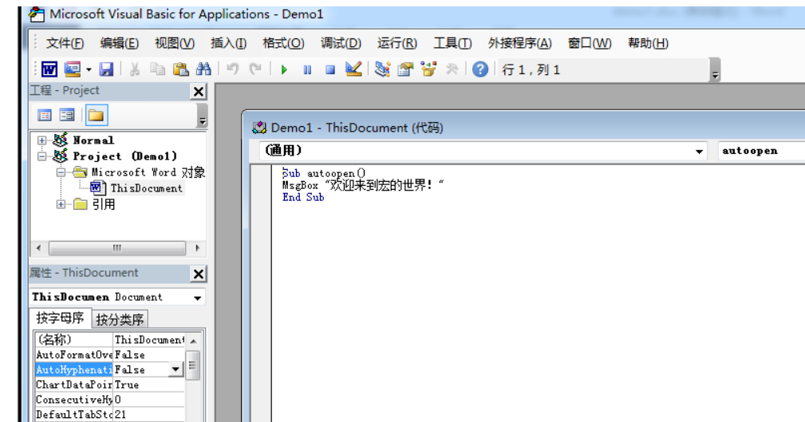The width and height of the screenshot is (805, 422).
Task: Click the Cut scissors icon
Action: point(135,69)
